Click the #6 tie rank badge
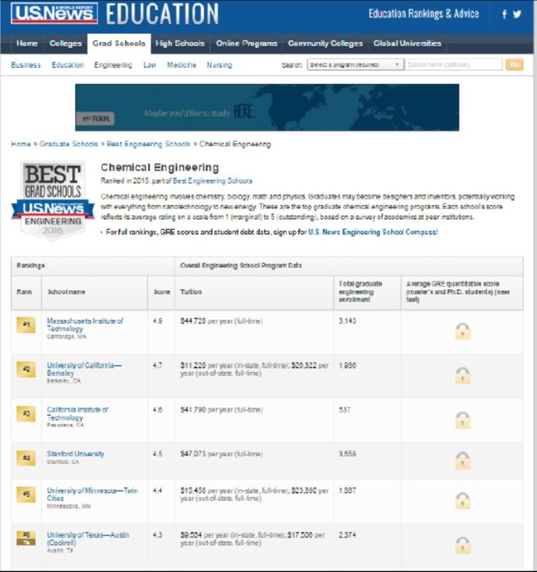Viewport: 537px width, 572px height. (26, 538)
